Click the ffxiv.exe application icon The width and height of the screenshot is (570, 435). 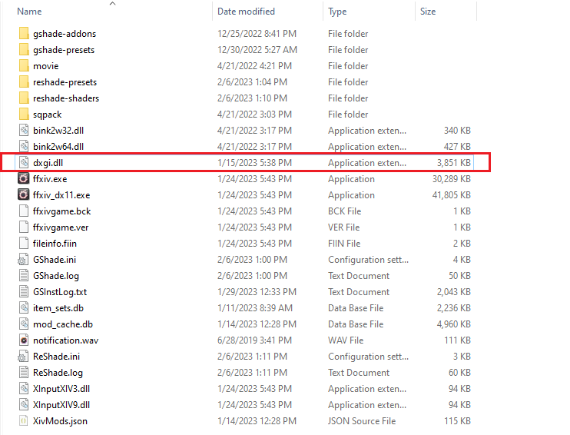coord(24,178)
